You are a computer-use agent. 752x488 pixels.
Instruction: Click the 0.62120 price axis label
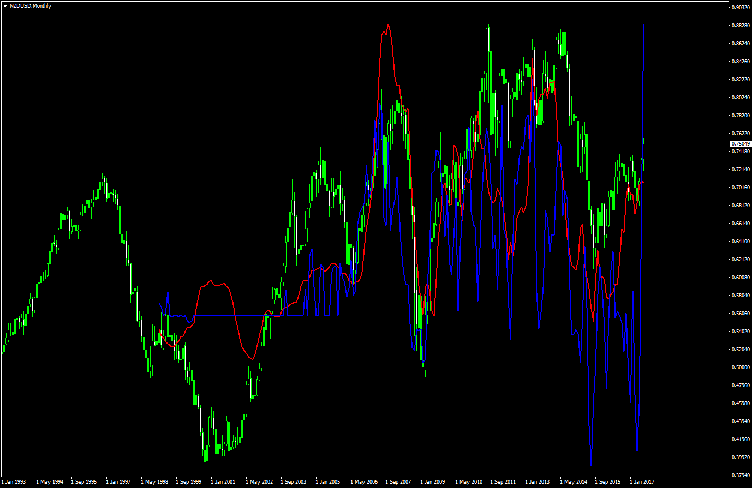741,260
